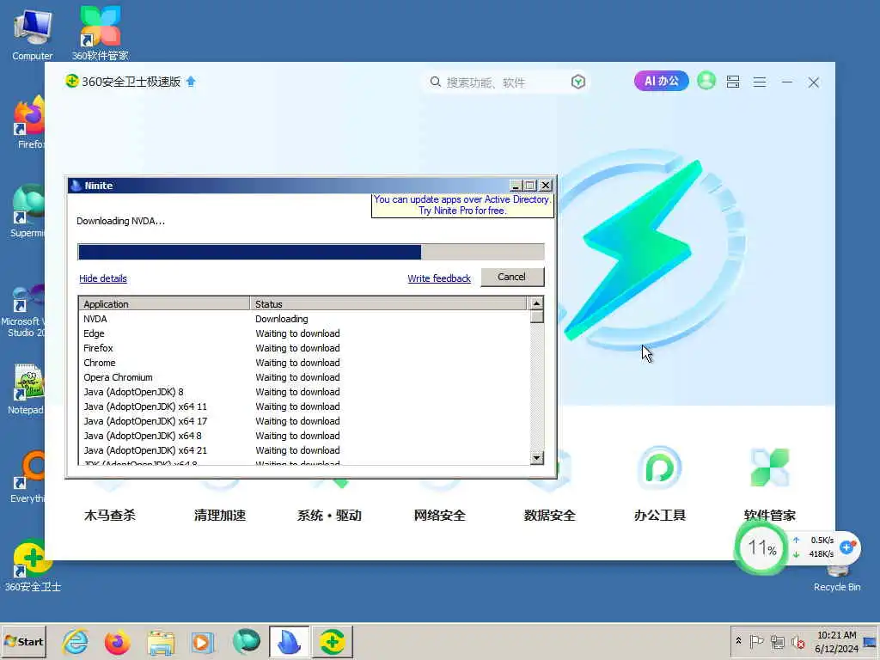Click the Ninite download progress bar
This screenshot has height=660, width=880.
311,252
